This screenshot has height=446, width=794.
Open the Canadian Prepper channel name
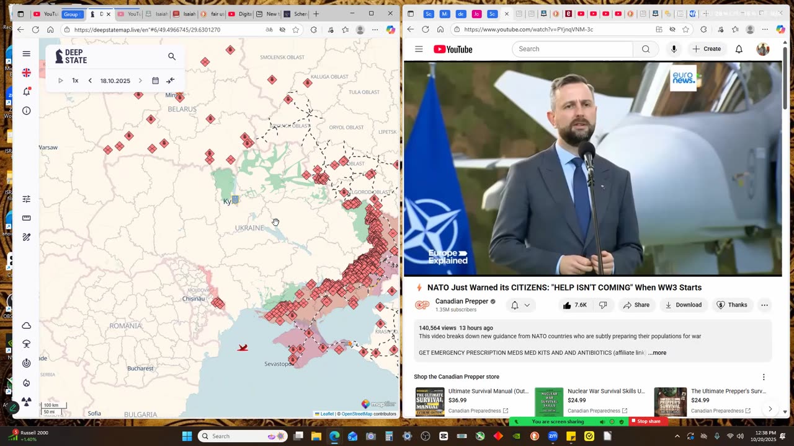[462, 301]
